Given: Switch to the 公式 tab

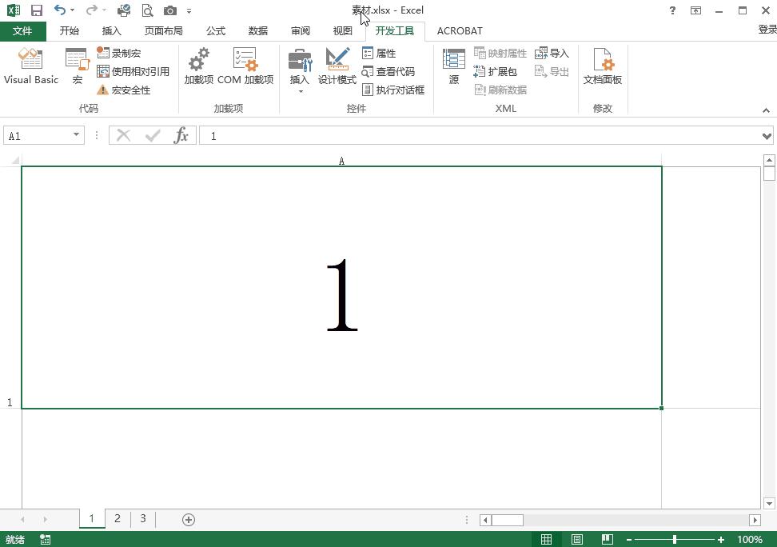Looking at the screenshot, I should 216,30.
